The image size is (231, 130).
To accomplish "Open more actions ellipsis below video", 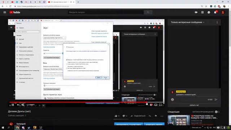I will point(162,116).
